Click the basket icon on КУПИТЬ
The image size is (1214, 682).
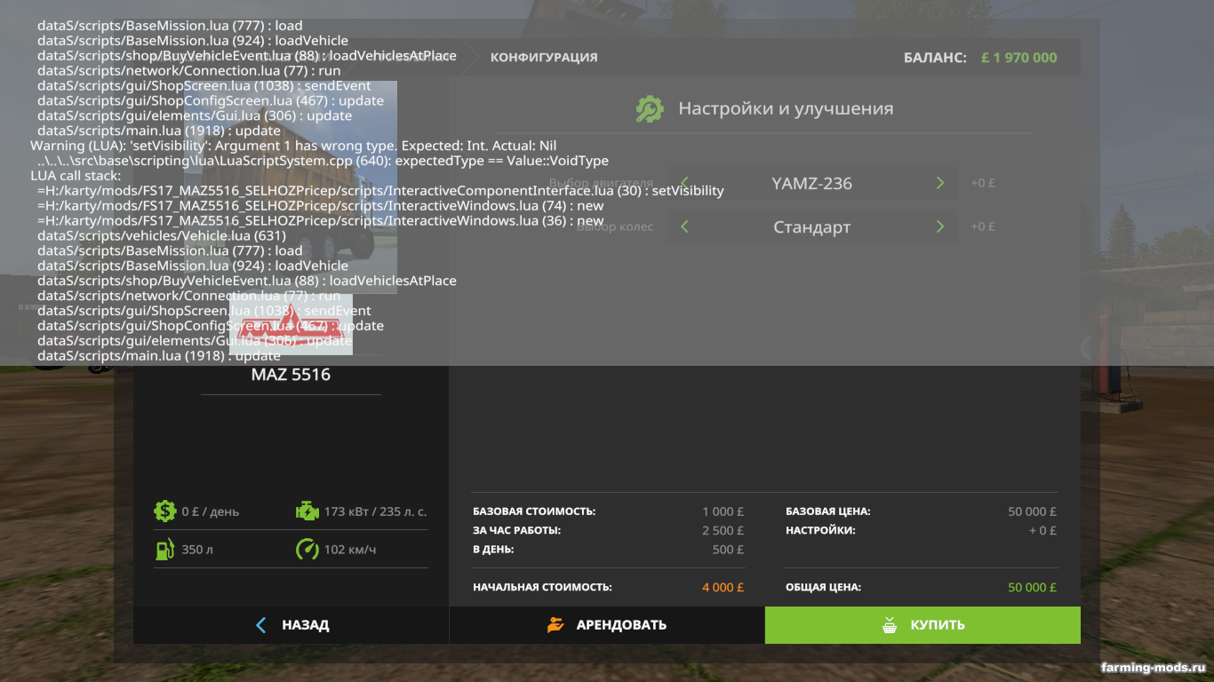[890, 625]
